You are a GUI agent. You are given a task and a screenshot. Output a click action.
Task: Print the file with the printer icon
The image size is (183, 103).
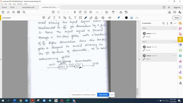coord(19,12)
